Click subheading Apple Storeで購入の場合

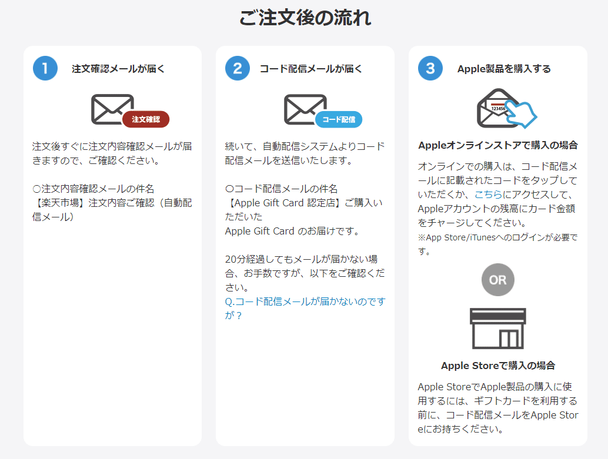498,366
